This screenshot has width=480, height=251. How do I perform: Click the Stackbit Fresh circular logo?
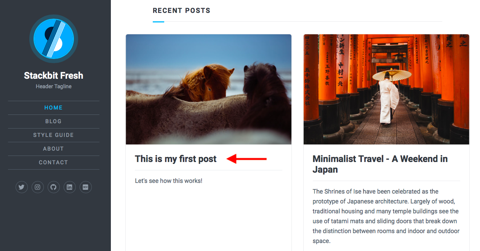(54, 39)
